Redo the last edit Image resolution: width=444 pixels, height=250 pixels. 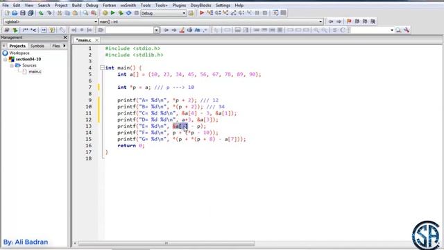click(49, 13)
